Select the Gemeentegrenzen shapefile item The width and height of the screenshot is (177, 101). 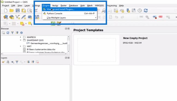click(x=49, y=43)
